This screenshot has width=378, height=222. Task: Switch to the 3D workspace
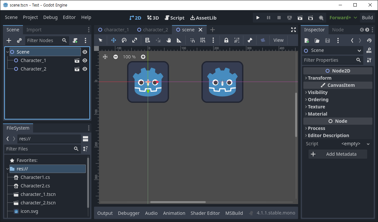coord(153,18)
